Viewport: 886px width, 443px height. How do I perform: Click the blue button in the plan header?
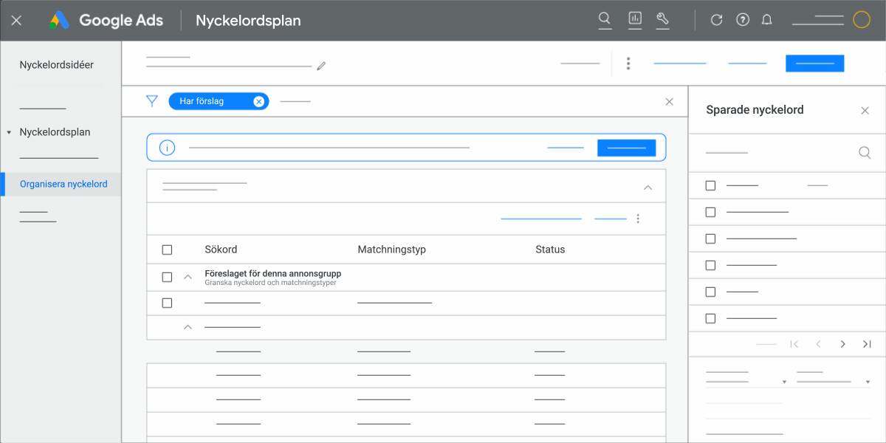pyautogui.click(x=814, y=63)
